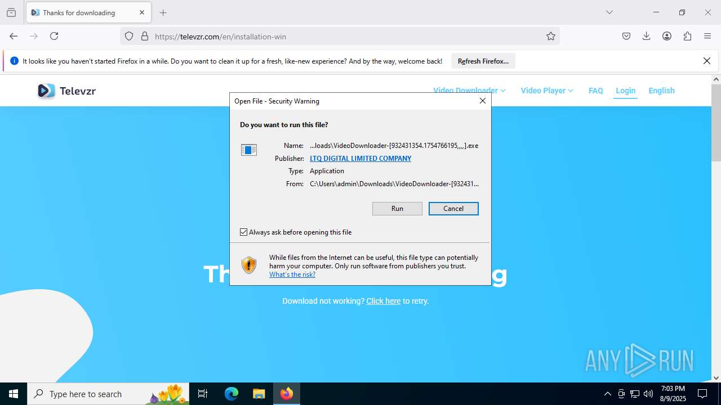Screen dimensions: 721x405
Task: Close the 'Thanks for downloading' tab
Action: point(142,12)
